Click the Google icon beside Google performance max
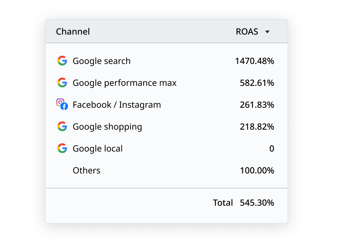This screenshot has width=340, height=242. coord(62,83)
